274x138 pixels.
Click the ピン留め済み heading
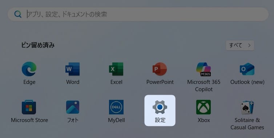tap(38, 45)
